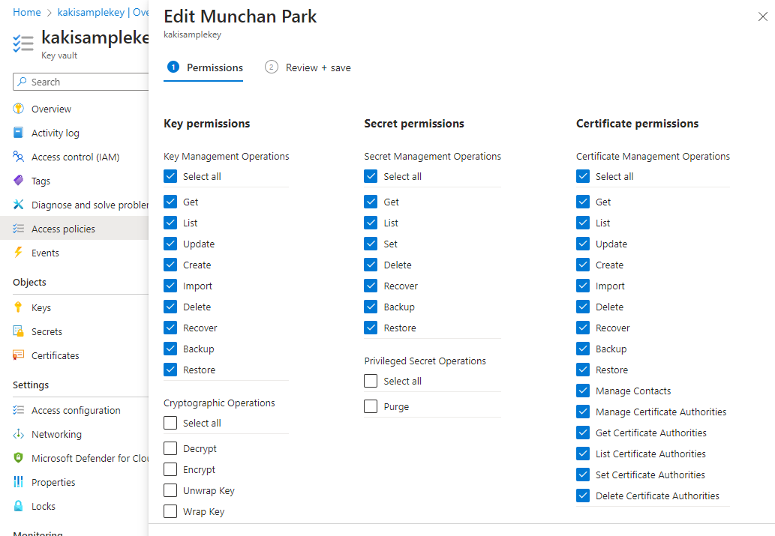Select Access policies menu item
The width and height of the screenshot is (775, 536).
point(74,229)
